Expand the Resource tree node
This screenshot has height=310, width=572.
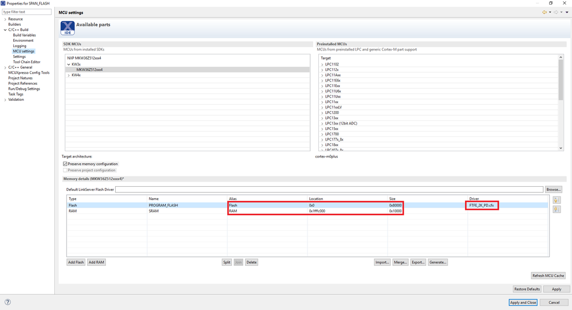[5, 19]
